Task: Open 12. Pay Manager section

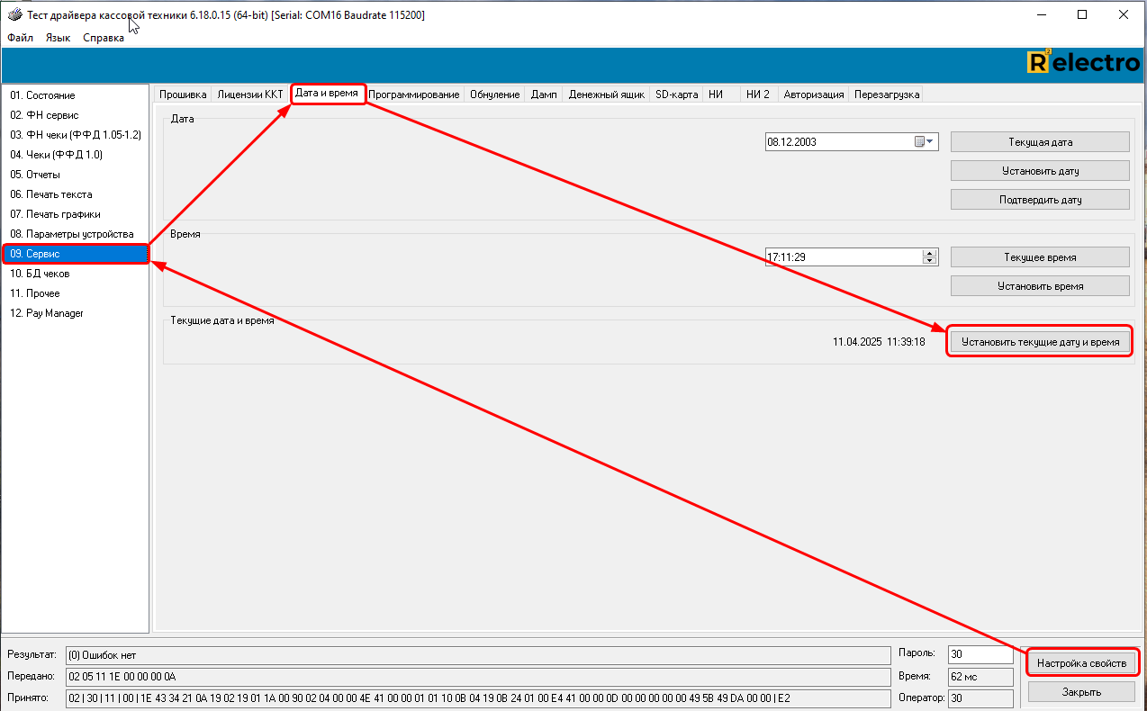Action: tap(47, 313)
